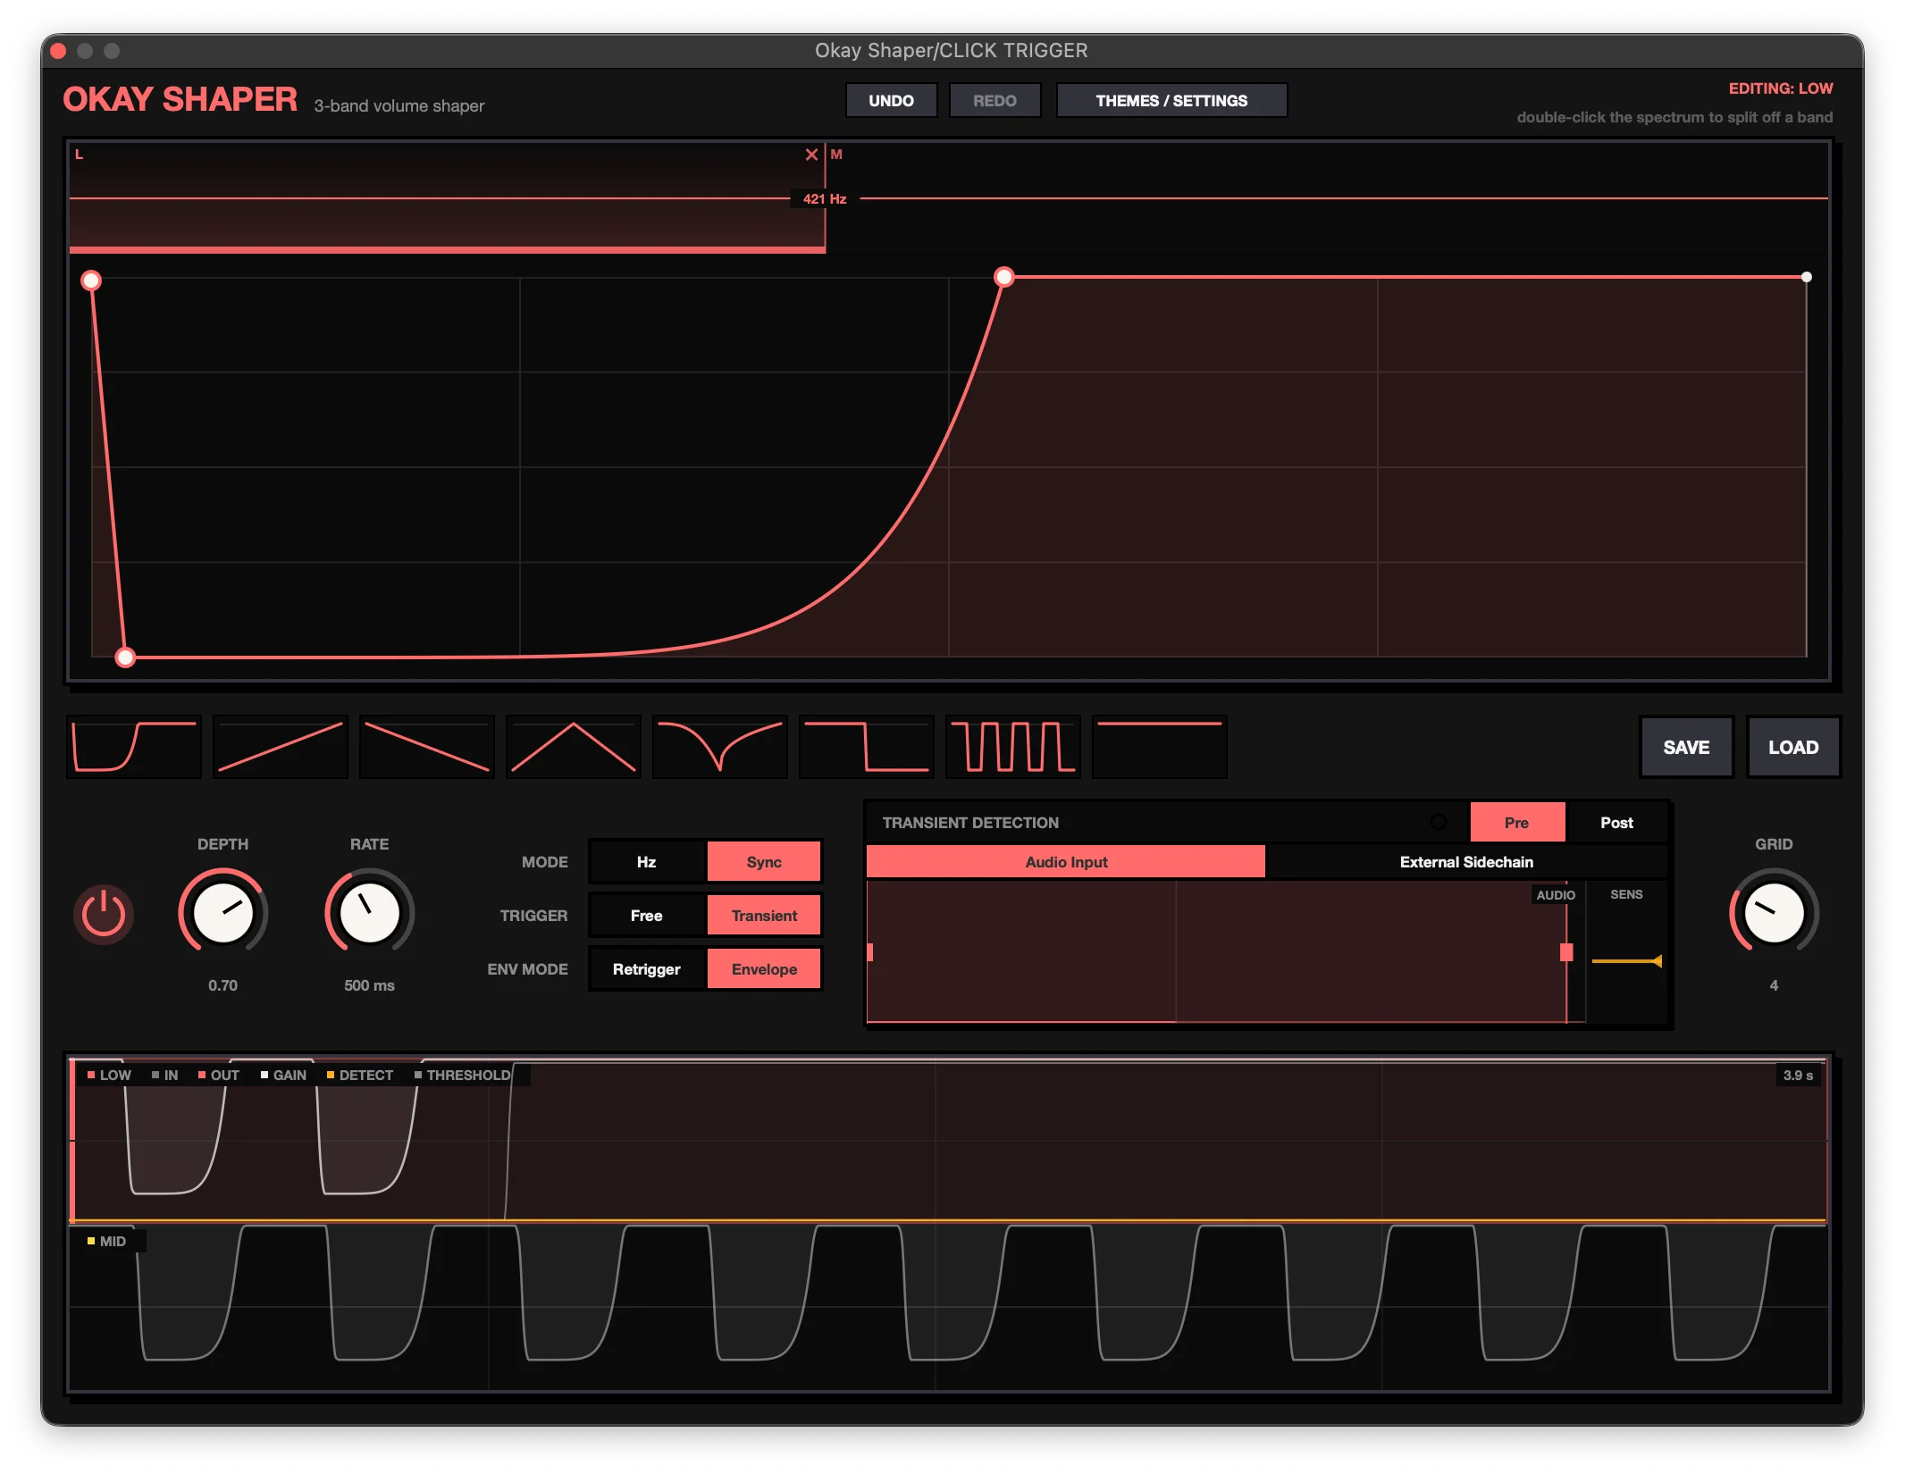Click the grid value 4
Screen dimensions: 1905x1474
(1774, 985)
